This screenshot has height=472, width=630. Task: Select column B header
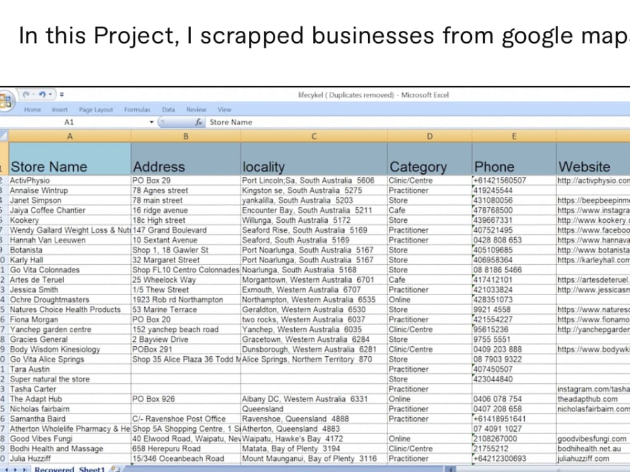(x=186, y=137)
